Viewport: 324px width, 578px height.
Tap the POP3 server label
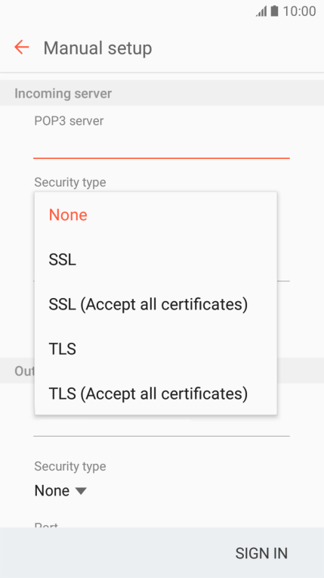(x=69, y=121)
